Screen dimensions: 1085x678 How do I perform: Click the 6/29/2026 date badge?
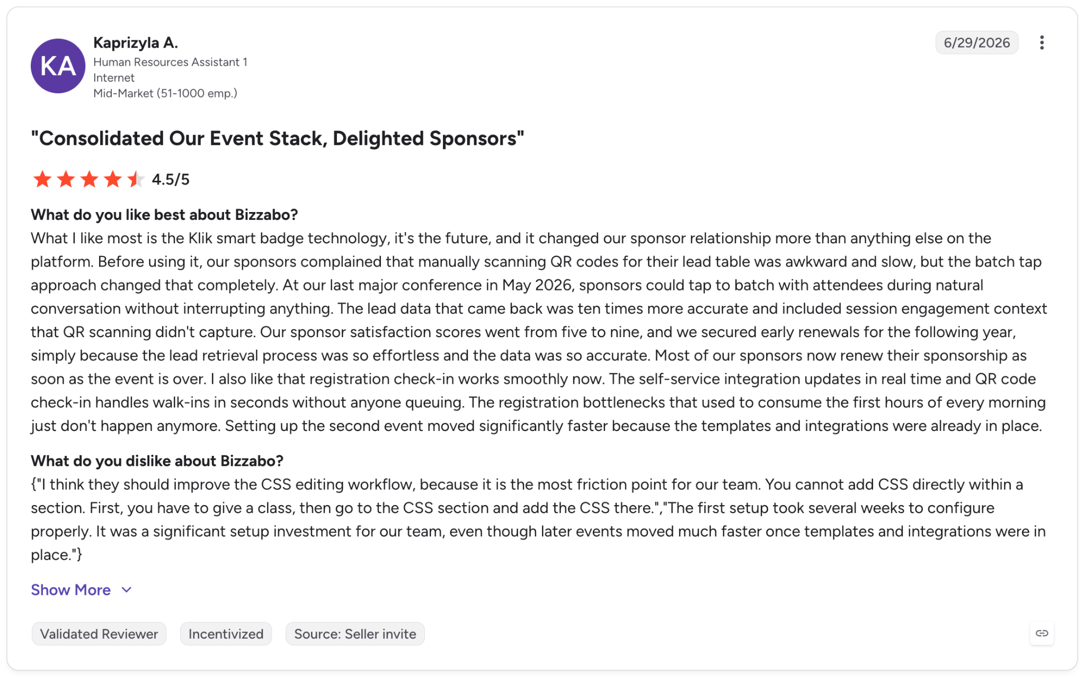pyautogui.click(x=976, y=42)
